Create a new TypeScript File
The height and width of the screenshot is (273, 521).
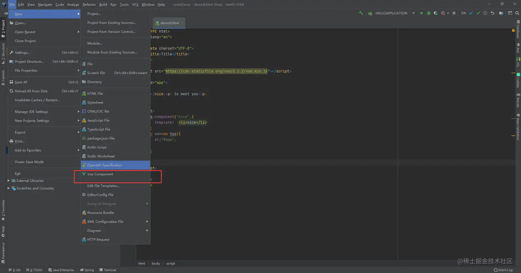point(115,129)
